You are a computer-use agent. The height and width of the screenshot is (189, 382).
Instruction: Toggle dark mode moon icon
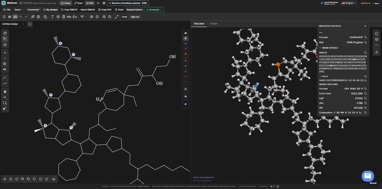tap(98, 3)
